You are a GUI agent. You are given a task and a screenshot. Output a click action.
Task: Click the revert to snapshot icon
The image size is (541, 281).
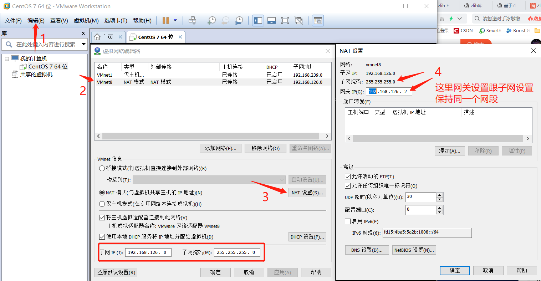click(225, 21)
